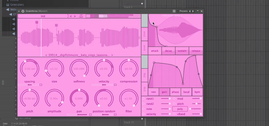This screenshot has height=126, width=269.
Task: Switch to the lfo2 tab
Action: point(145,75)
